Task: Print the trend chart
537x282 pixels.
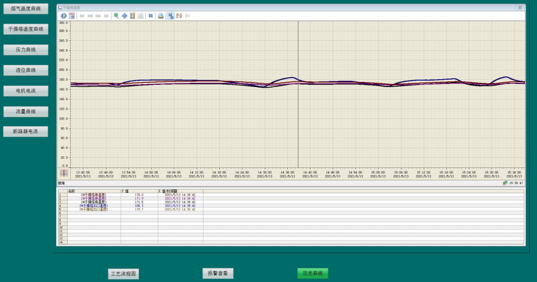Action: [x=160, y=16]
